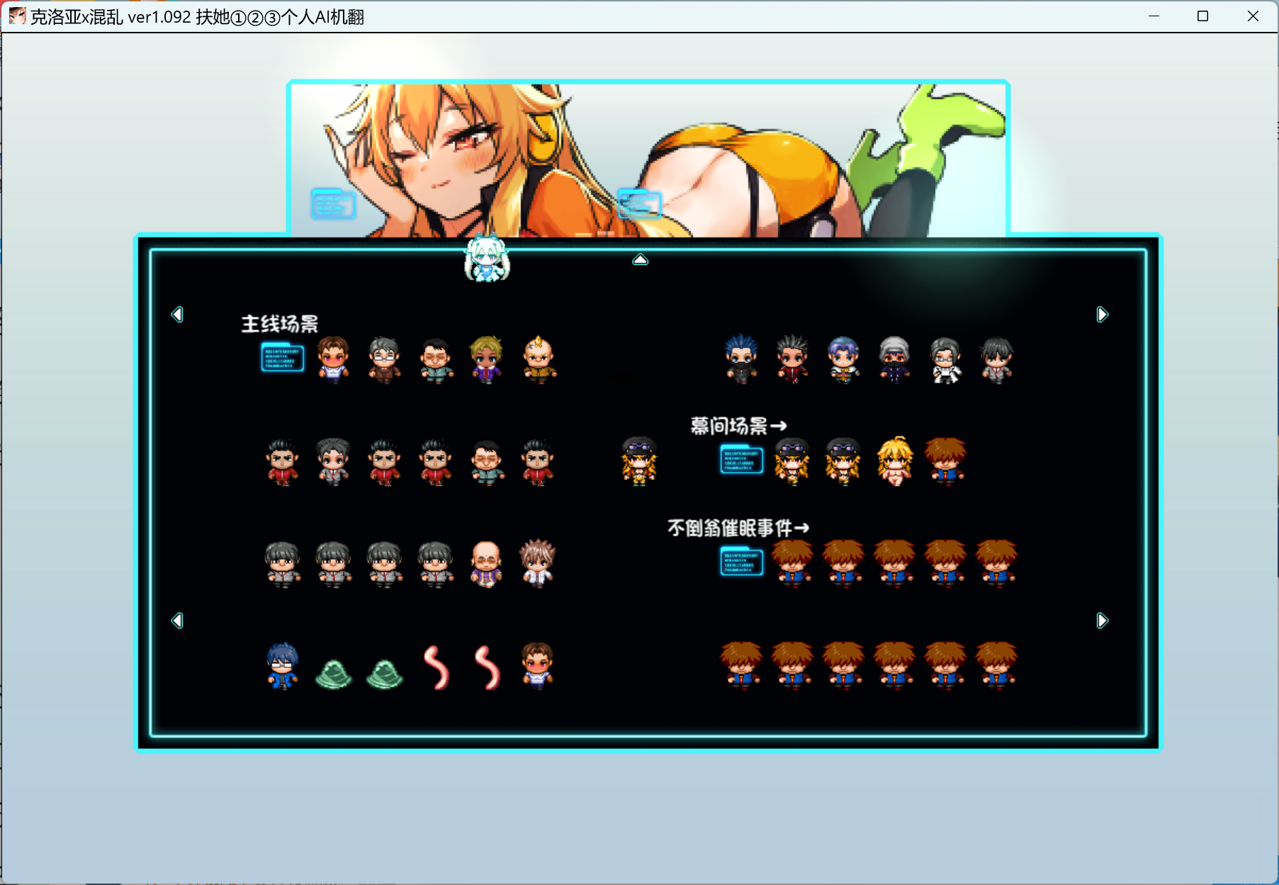This screenshot has width=1279, height=885.
Task: Select the 主线场景 heading
Action: tap(280, 324)
